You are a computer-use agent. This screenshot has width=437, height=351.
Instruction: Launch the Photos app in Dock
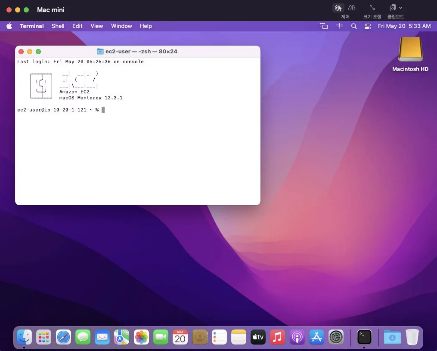pos(141,337)
